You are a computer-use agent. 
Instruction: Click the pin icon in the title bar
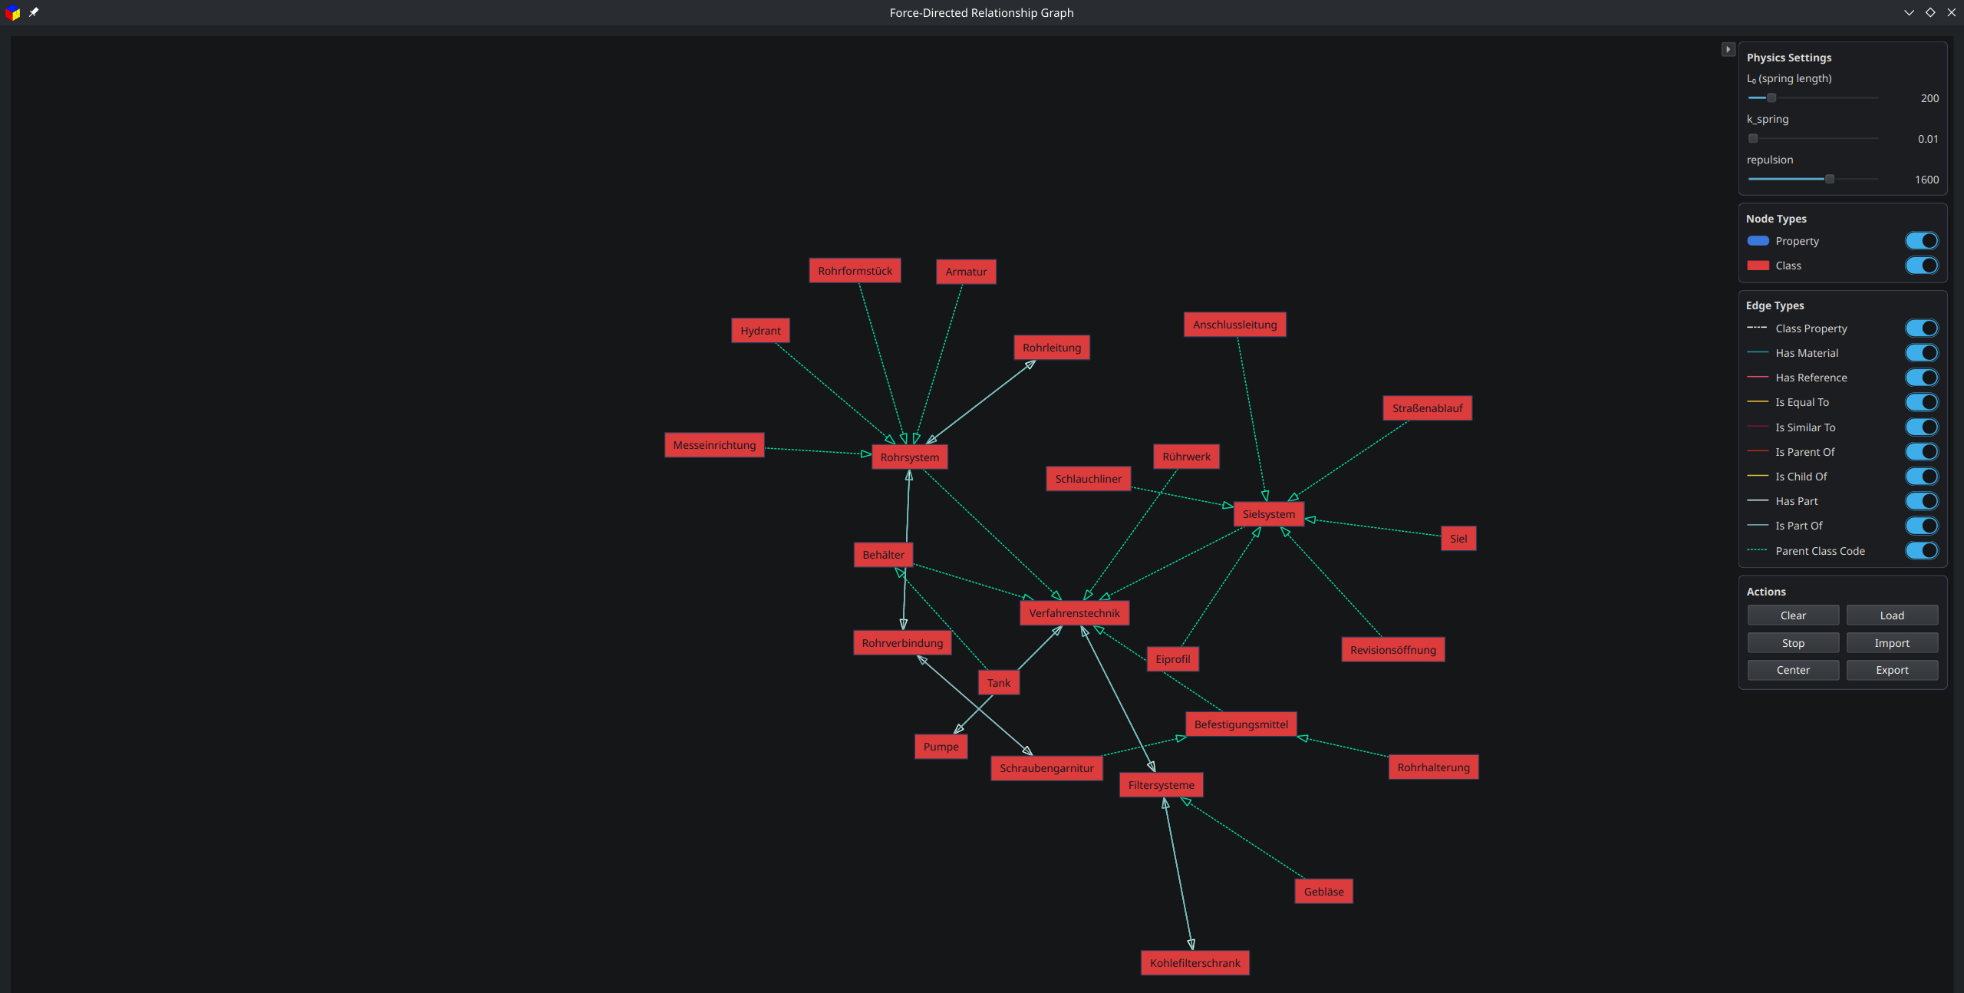(x=34, y=12)
